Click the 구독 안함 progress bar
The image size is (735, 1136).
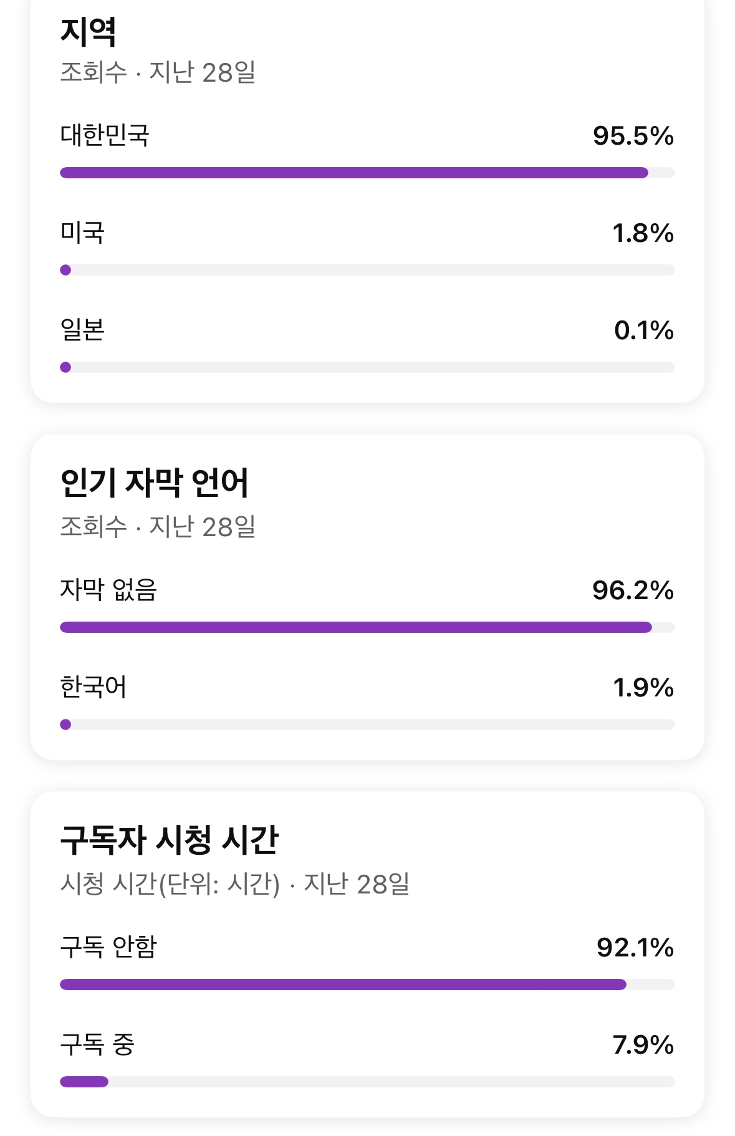pyautogui.click(x=343, y=984)
